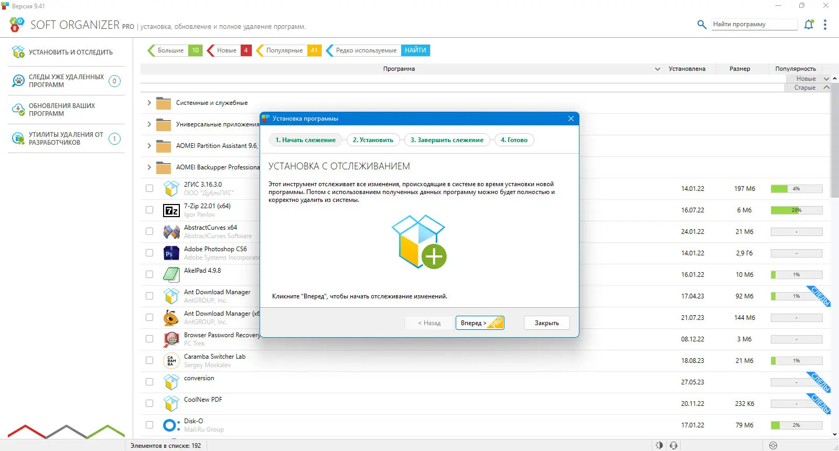The image size is (839, 451).
Task: Click the Старые sort up chevron
Action: pyautogui.click(x=826, y=88)
